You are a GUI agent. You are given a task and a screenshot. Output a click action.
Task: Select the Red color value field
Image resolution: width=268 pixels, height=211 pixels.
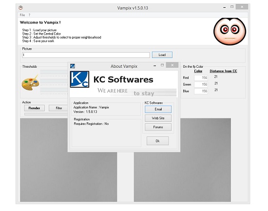pyautogui.click(x=201, y=78)
